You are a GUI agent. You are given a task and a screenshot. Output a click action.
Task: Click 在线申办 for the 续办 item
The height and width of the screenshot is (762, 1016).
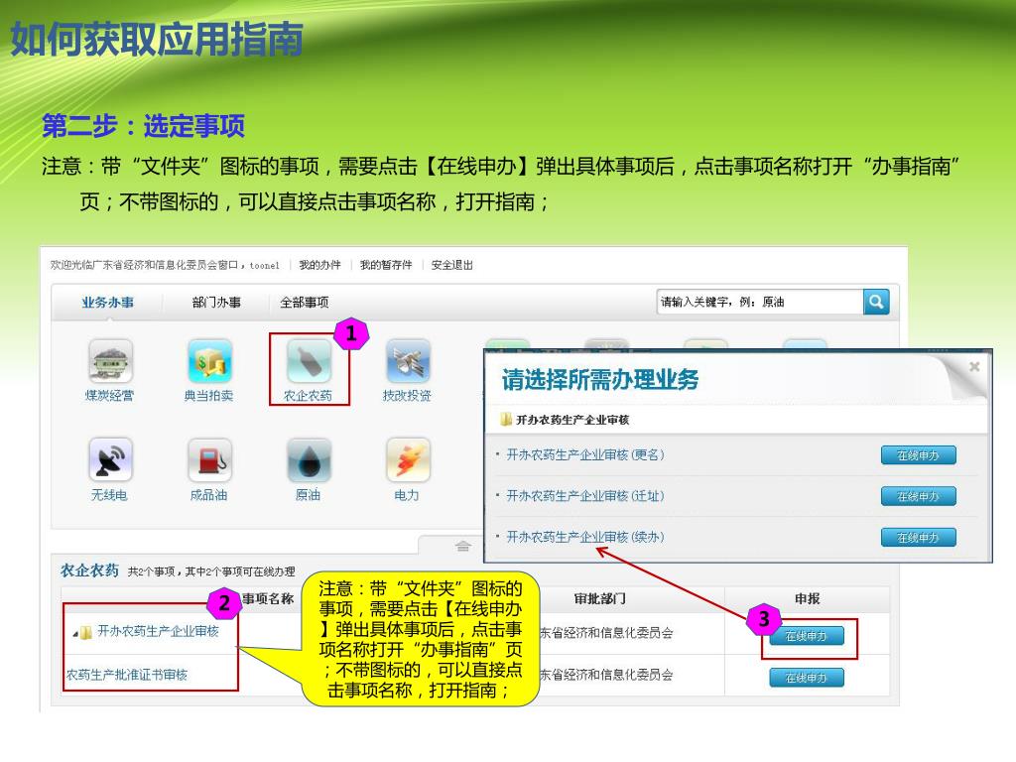918,537
